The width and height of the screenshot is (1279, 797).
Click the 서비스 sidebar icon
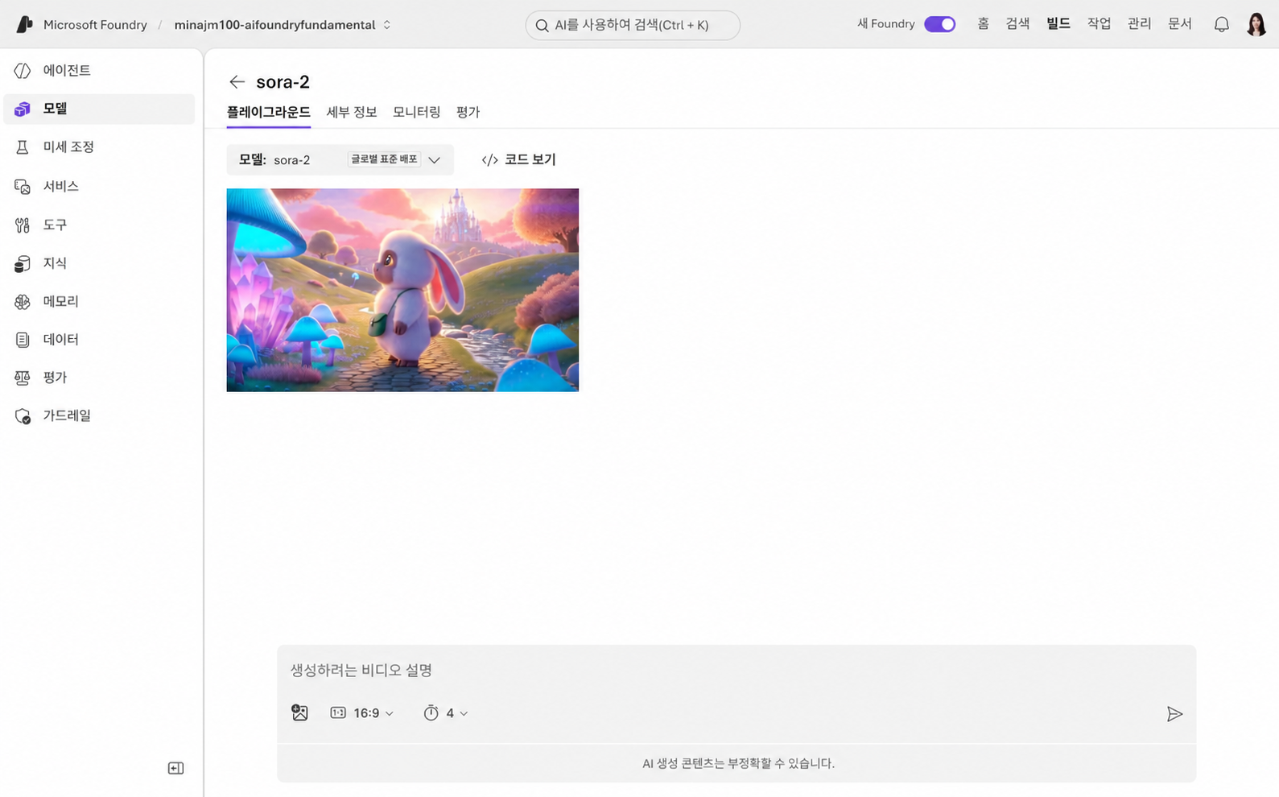[x=23, y=187]
